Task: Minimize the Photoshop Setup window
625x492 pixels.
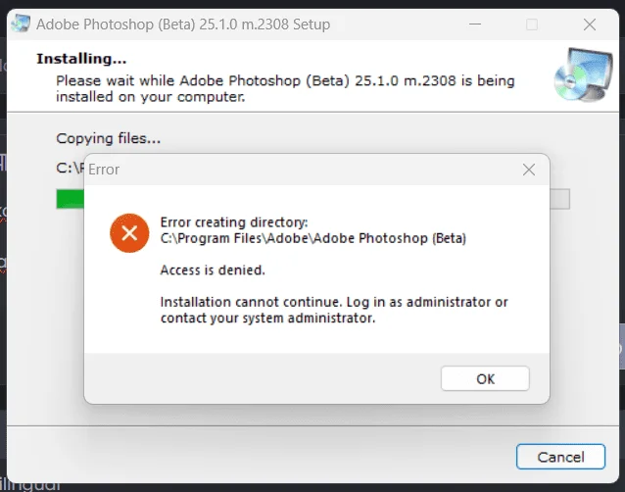Action: 475,25
